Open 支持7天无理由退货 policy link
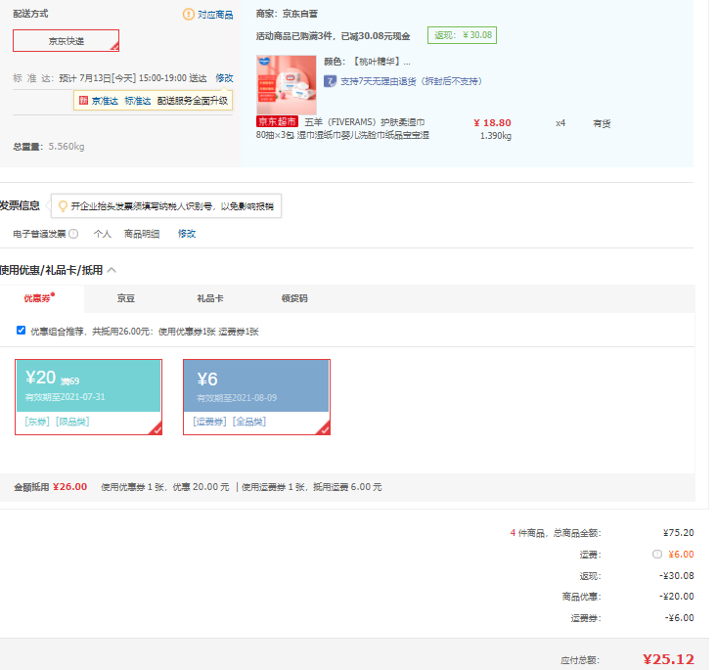 pos(411,81)
